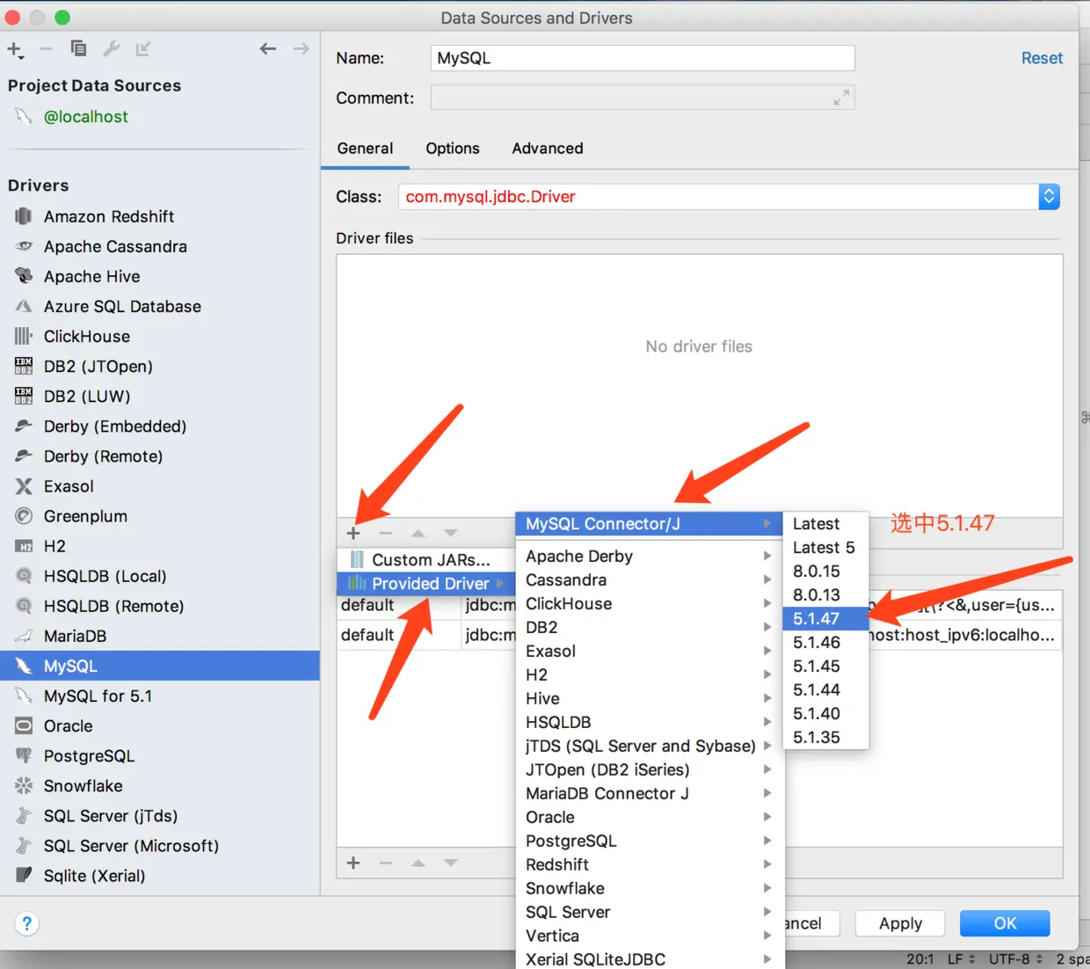
Task: Expand the Comment field with arrows icon
Action: click(841, 98)
